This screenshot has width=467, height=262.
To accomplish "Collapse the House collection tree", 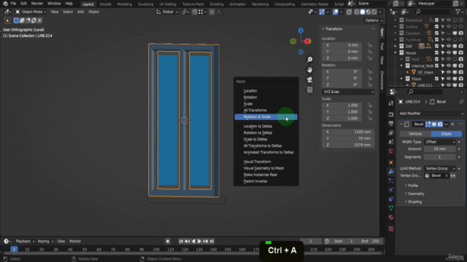I will pyautogui.click(x=395, y=53).
